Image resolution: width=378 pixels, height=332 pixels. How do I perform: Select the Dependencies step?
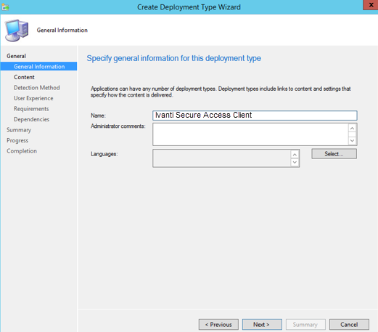point(31,119)
